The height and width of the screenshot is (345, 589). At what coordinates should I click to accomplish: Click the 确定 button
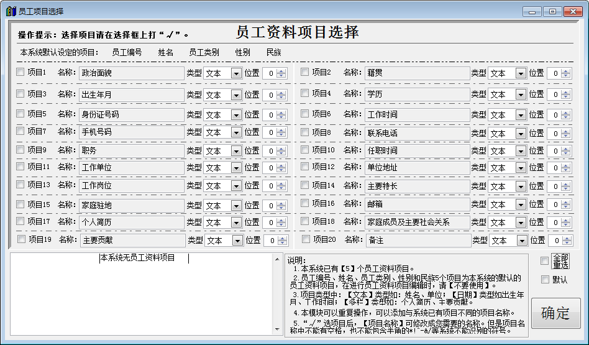[x=555, y=313]
